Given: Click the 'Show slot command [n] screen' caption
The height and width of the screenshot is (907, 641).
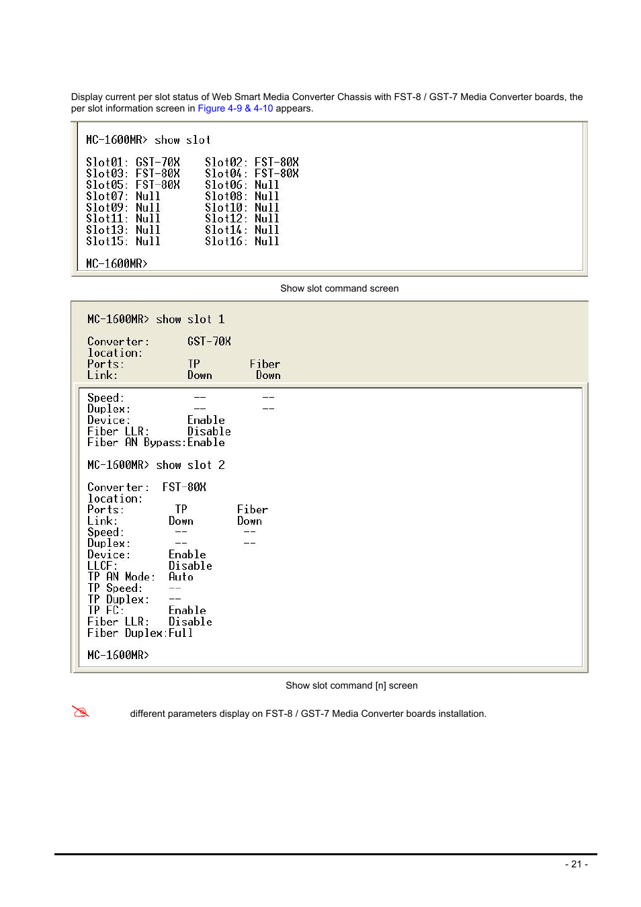Looking at the screenshot, I should (x=351, y=685).
